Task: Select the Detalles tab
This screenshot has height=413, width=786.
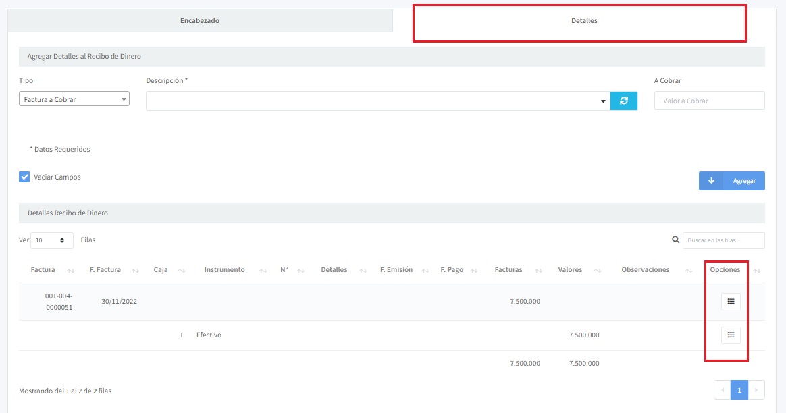Action: 584,21
